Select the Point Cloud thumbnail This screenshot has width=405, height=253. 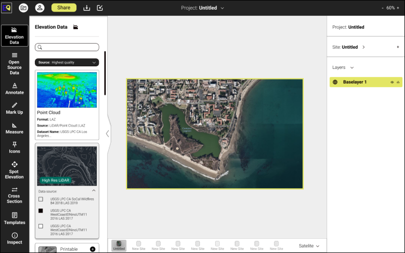(x=67, y=90)
